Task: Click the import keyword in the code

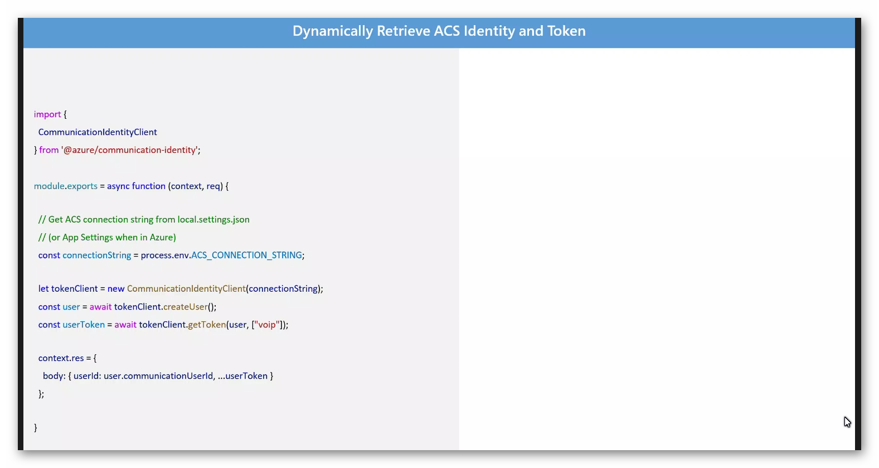Action: click(x=47, y=114)
